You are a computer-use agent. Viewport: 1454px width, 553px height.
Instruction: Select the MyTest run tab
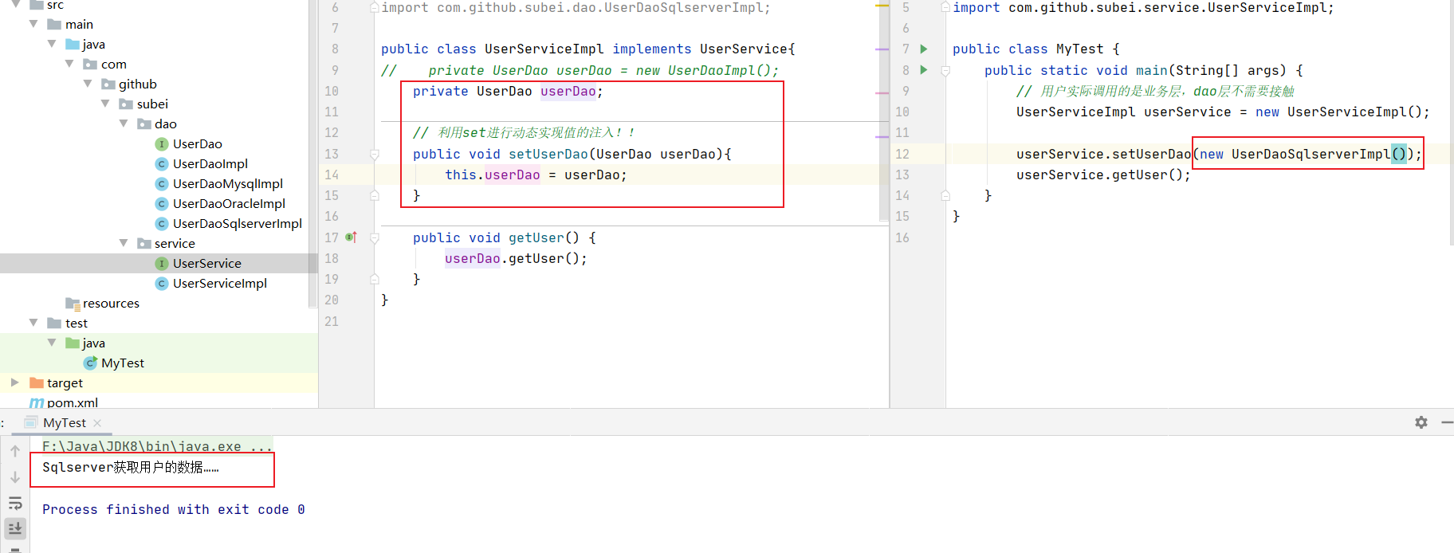point(64,423)
